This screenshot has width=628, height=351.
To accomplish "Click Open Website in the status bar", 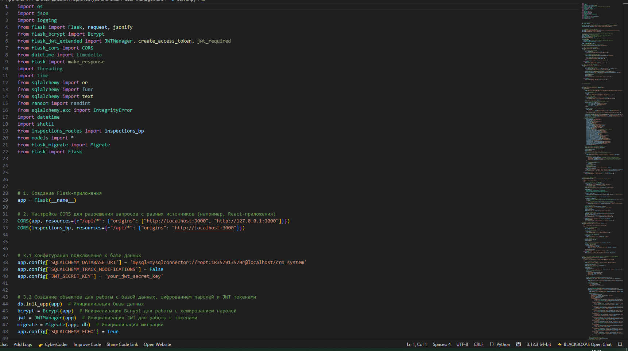I will click(157, 344).
